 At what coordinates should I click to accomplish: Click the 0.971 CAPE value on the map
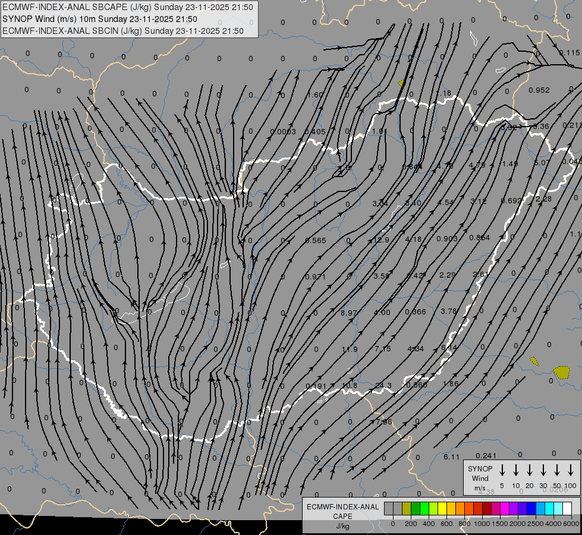coord(316,277)
